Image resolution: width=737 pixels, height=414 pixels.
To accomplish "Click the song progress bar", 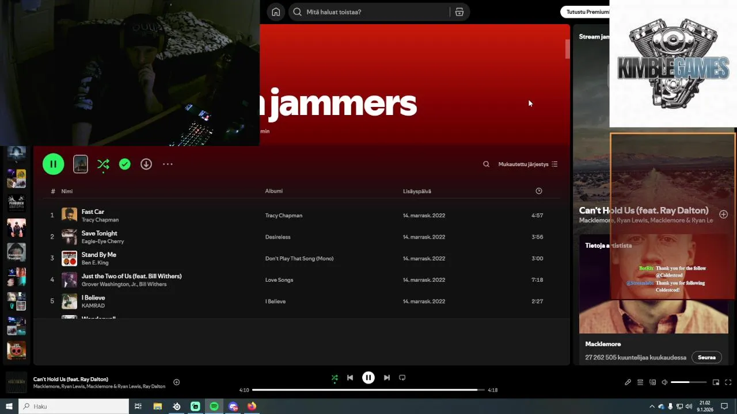I will click(368, 390).
